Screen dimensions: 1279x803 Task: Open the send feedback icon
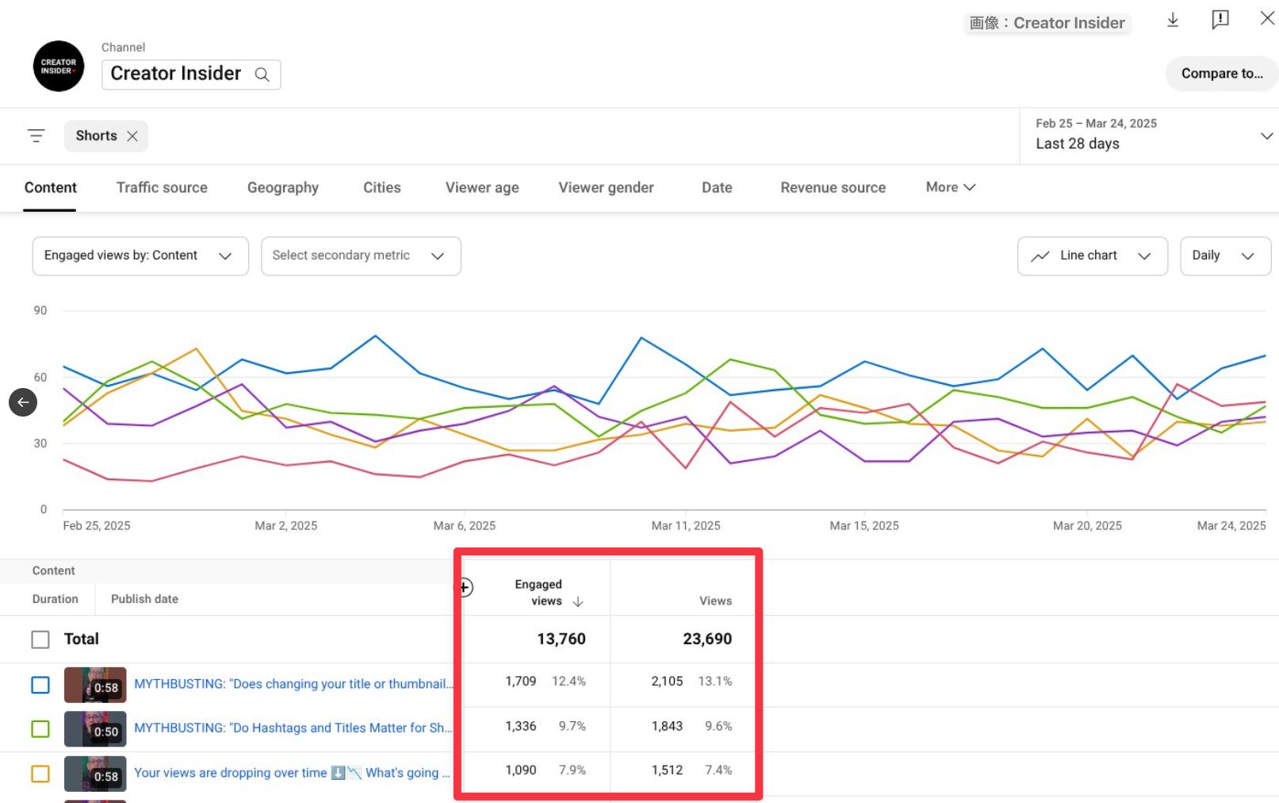click(x=1220, y=20)
